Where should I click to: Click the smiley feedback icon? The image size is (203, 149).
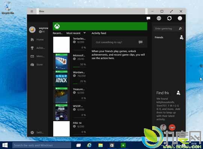(180, 18)
